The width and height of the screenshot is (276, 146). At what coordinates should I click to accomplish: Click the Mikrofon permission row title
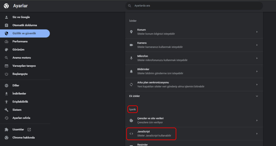[142, 56]
